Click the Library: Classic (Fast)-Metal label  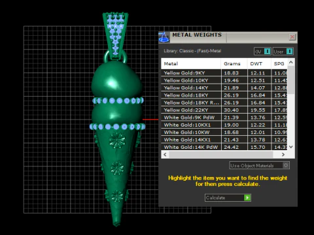click(x=192, y=51)
